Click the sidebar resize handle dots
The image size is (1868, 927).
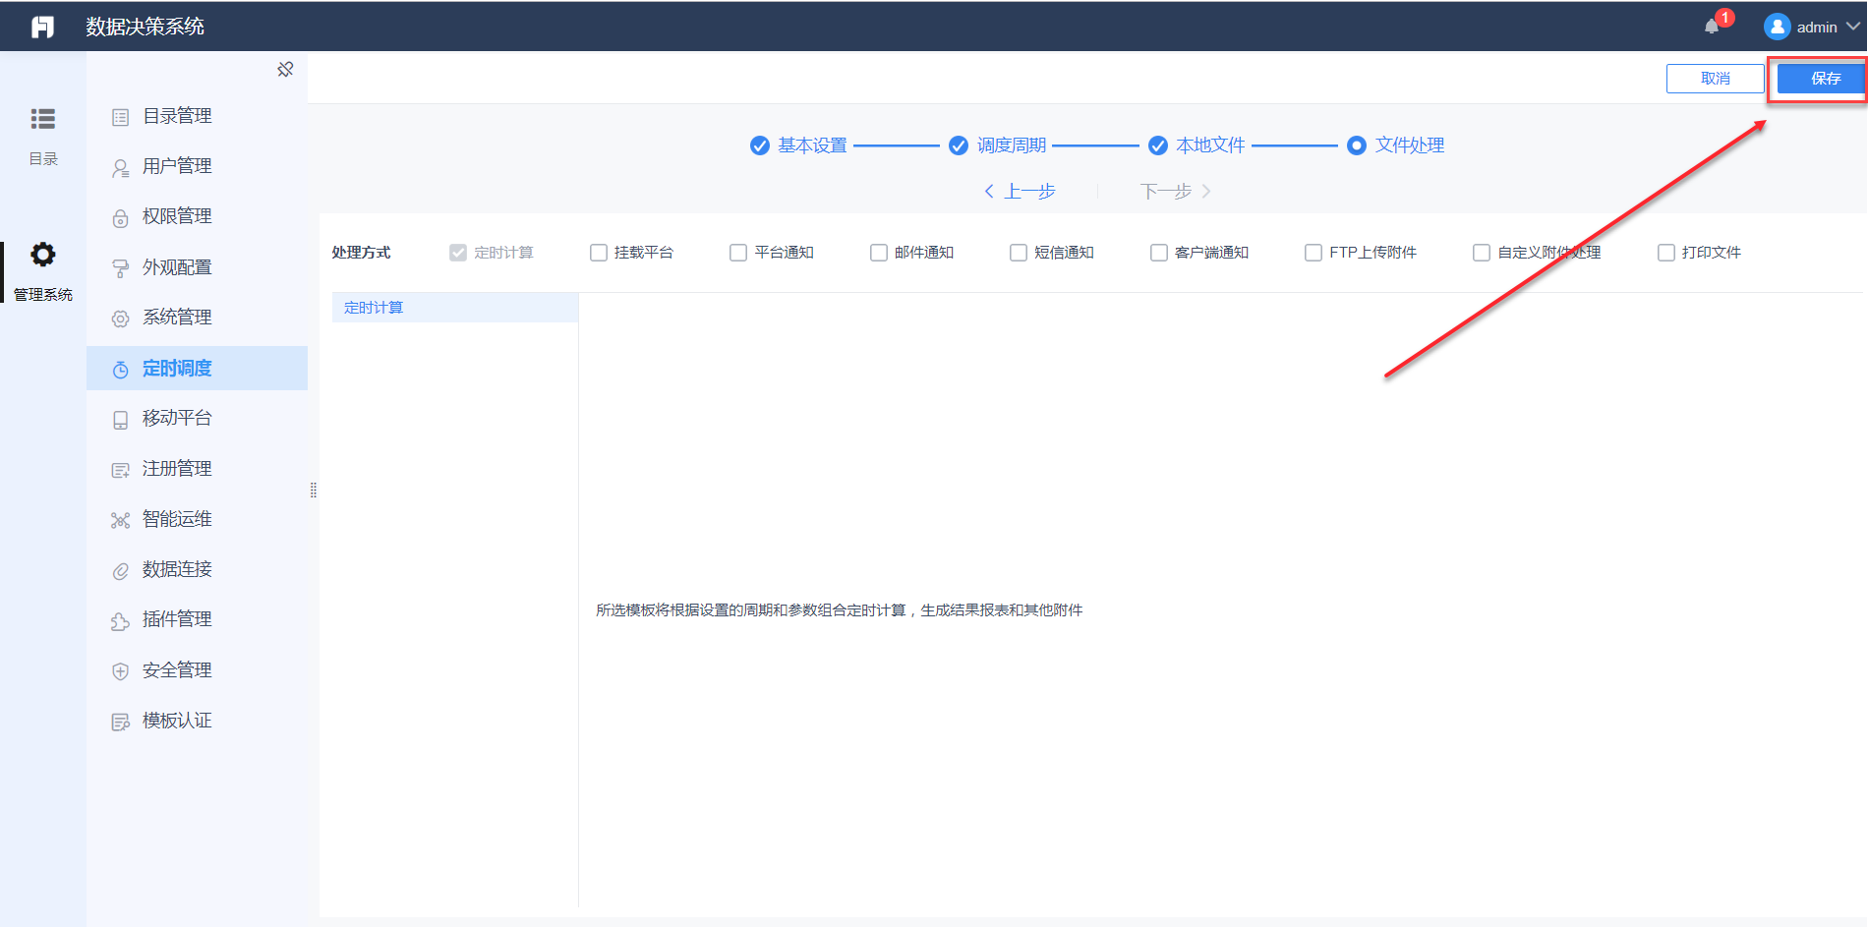314,490
